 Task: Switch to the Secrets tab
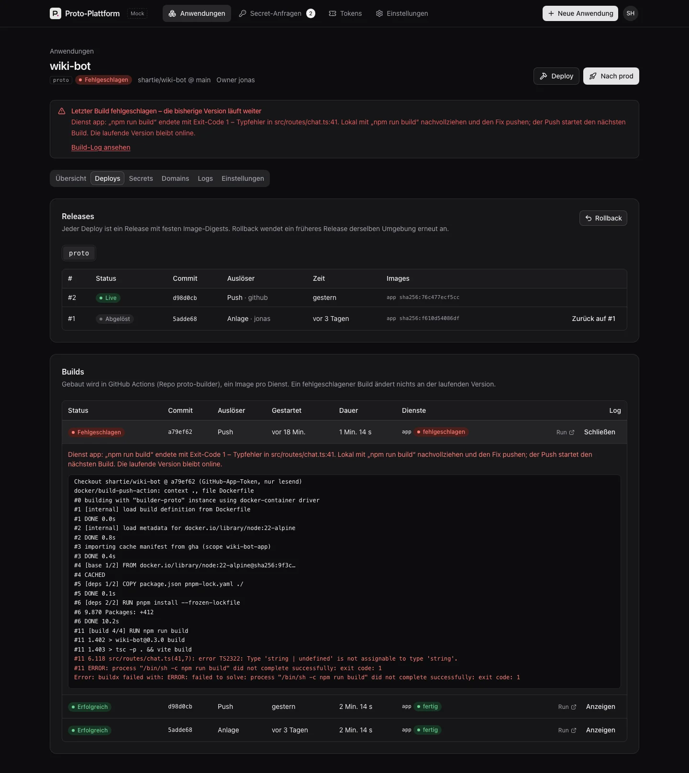[x=141, y=178]
